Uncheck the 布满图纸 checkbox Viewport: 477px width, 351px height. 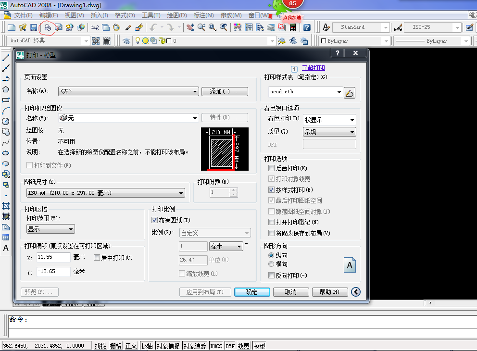(x=154, y=220)
